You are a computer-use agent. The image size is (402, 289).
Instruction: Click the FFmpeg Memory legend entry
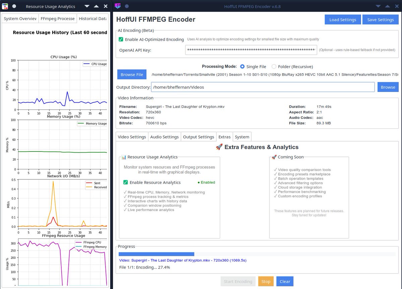pyautogui.click(x=91, y=247)
